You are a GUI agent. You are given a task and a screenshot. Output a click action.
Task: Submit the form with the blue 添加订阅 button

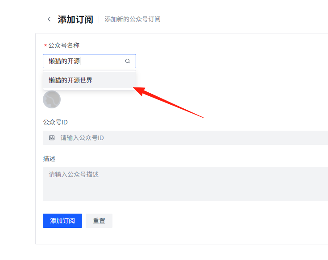coord(62,221)
